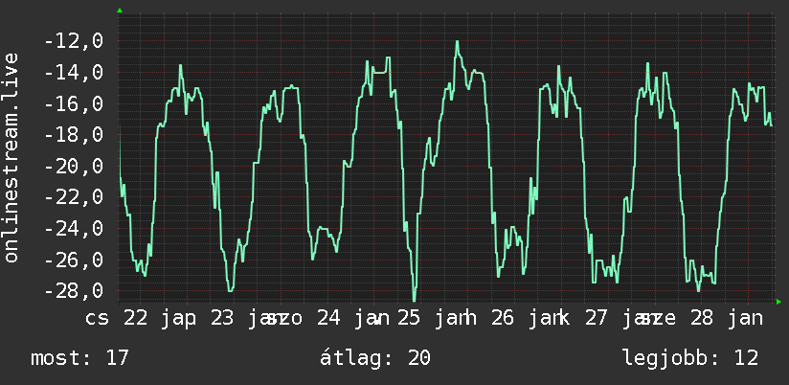Click the green arrow atop the y-axis

coord(120,11)
